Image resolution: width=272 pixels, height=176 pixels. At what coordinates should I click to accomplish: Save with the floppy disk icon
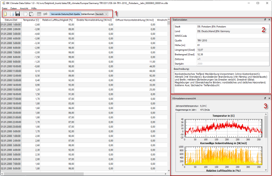pyautogui.click(x=18, y=14)
